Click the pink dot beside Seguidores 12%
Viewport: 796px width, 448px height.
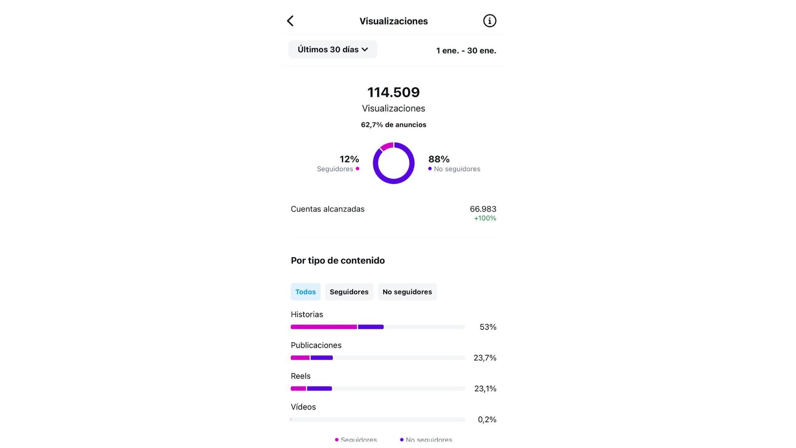357,169
